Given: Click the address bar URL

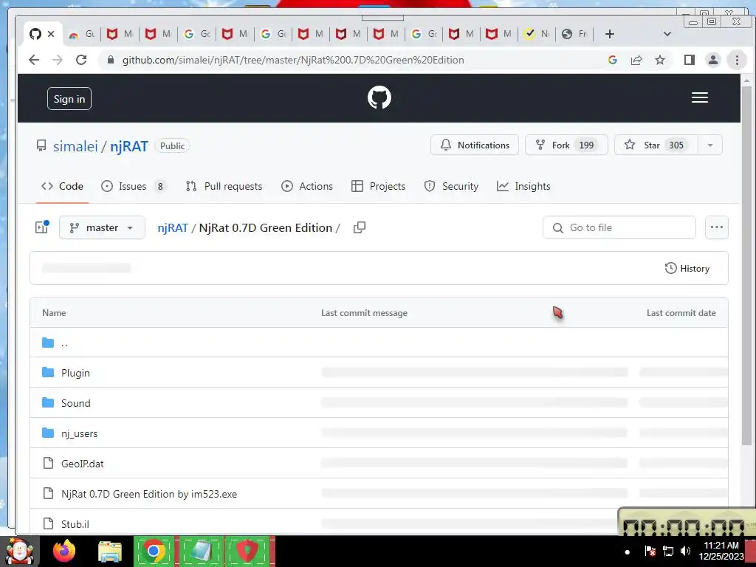Looking at the screenshot, I should (293, 61).
